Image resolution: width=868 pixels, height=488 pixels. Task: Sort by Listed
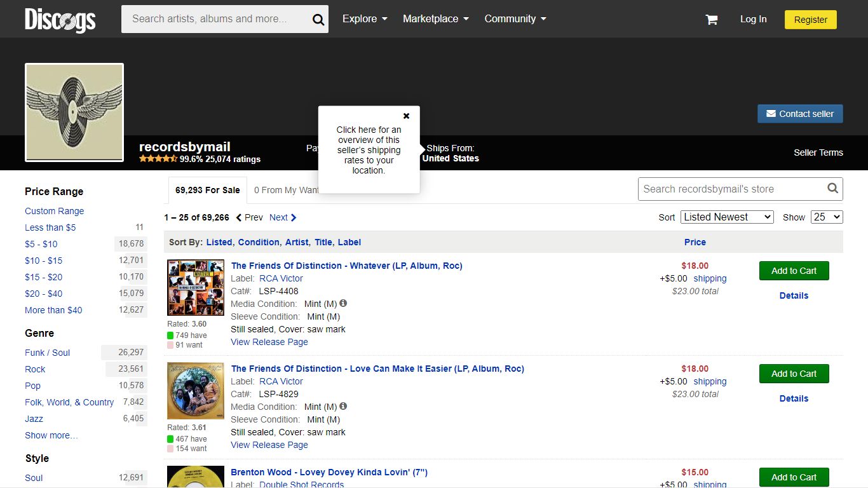[219, 242]
